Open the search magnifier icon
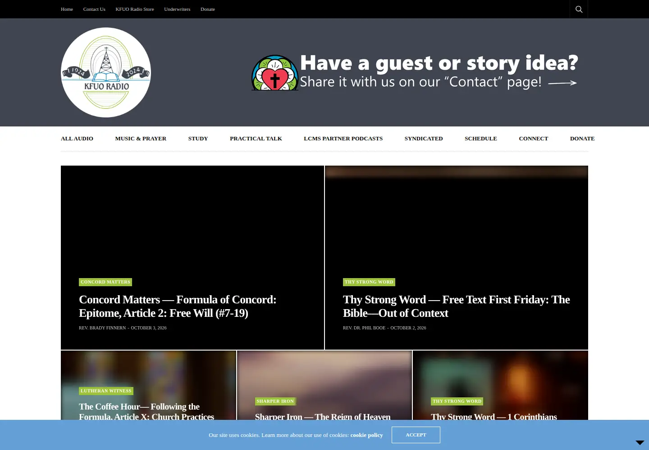This screenshot has width=649, height=450. pos(579,9)
